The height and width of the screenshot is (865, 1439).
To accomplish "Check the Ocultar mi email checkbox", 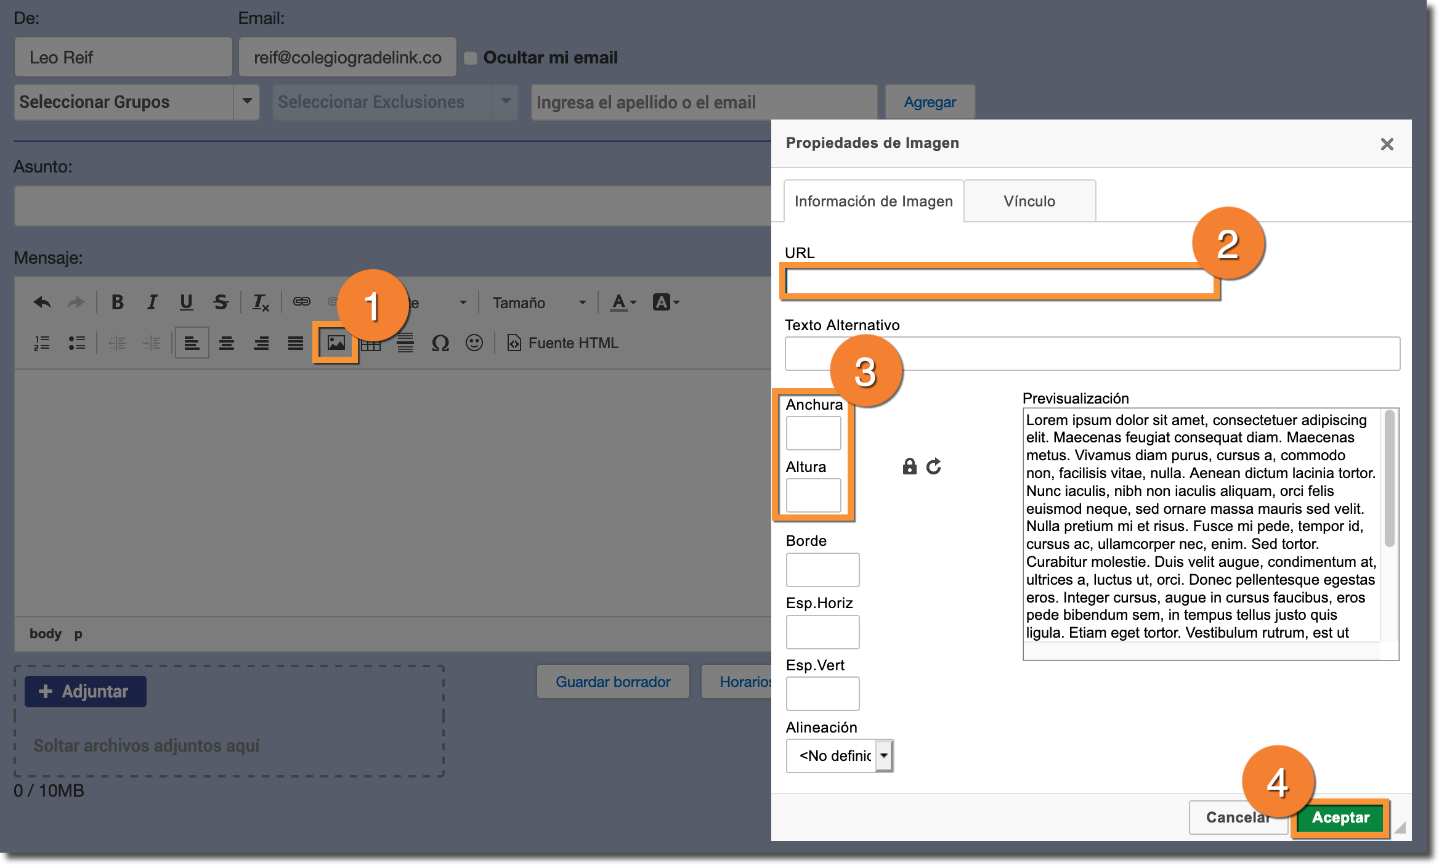I will (471, 58).
